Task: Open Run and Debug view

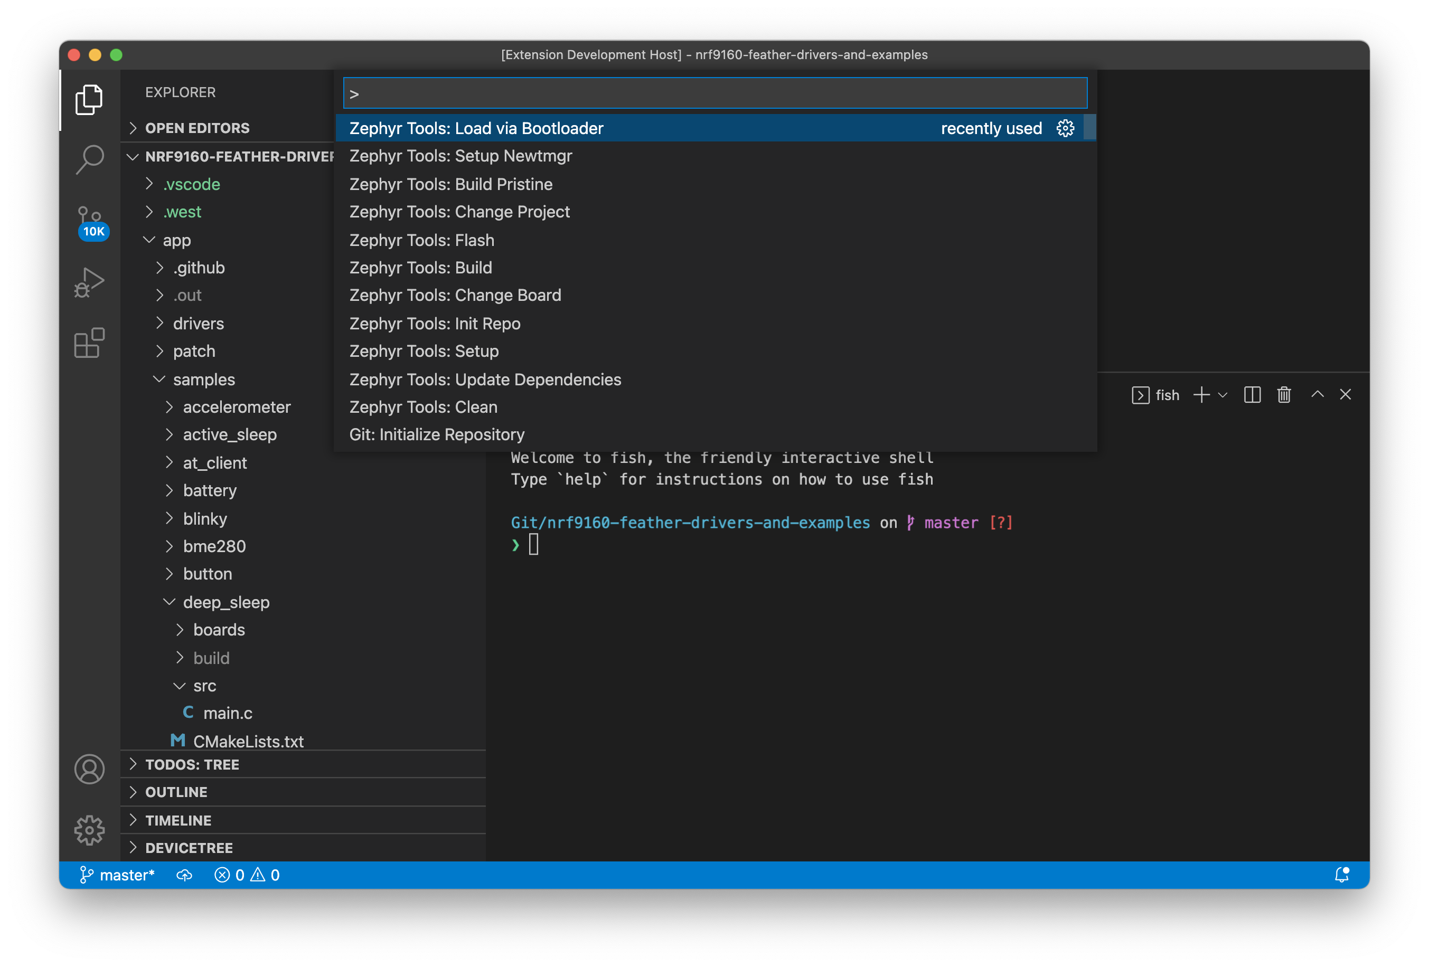Action: pos(90,282)
